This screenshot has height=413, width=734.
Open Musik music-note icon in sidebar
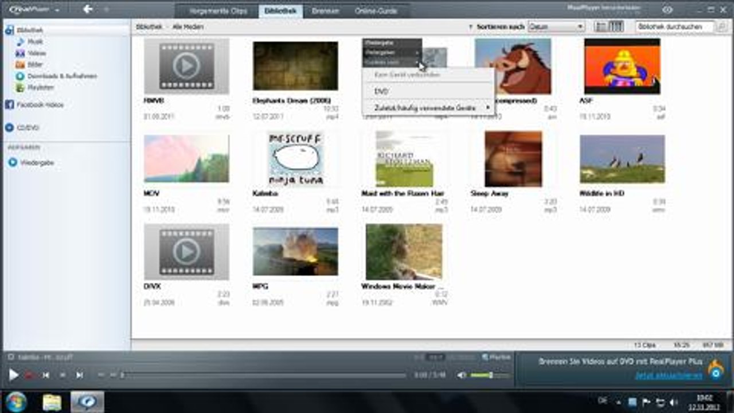tap(21, 42)
